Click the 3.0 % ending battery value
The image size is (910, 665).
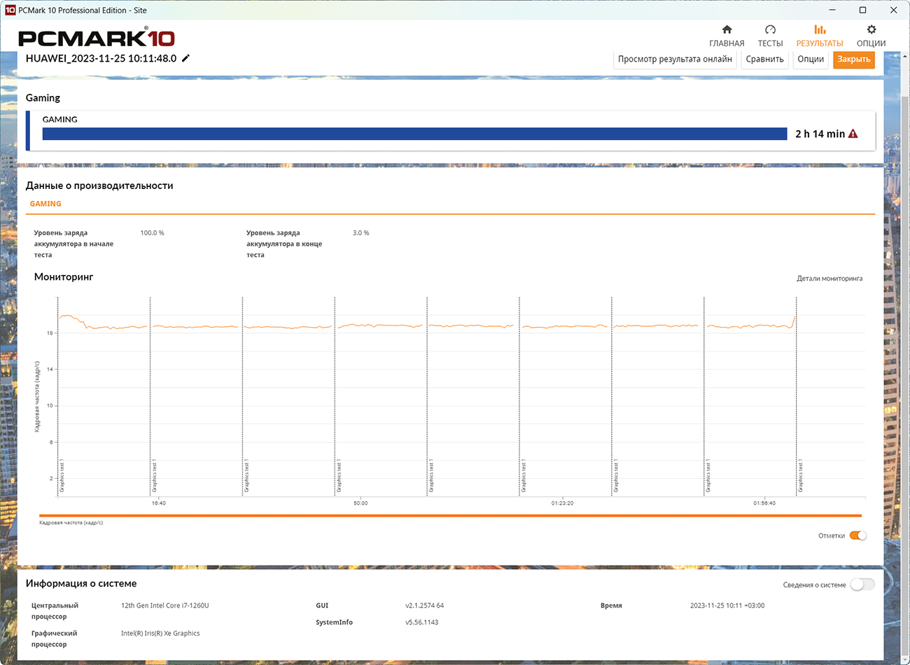click(x=360, y=233)
